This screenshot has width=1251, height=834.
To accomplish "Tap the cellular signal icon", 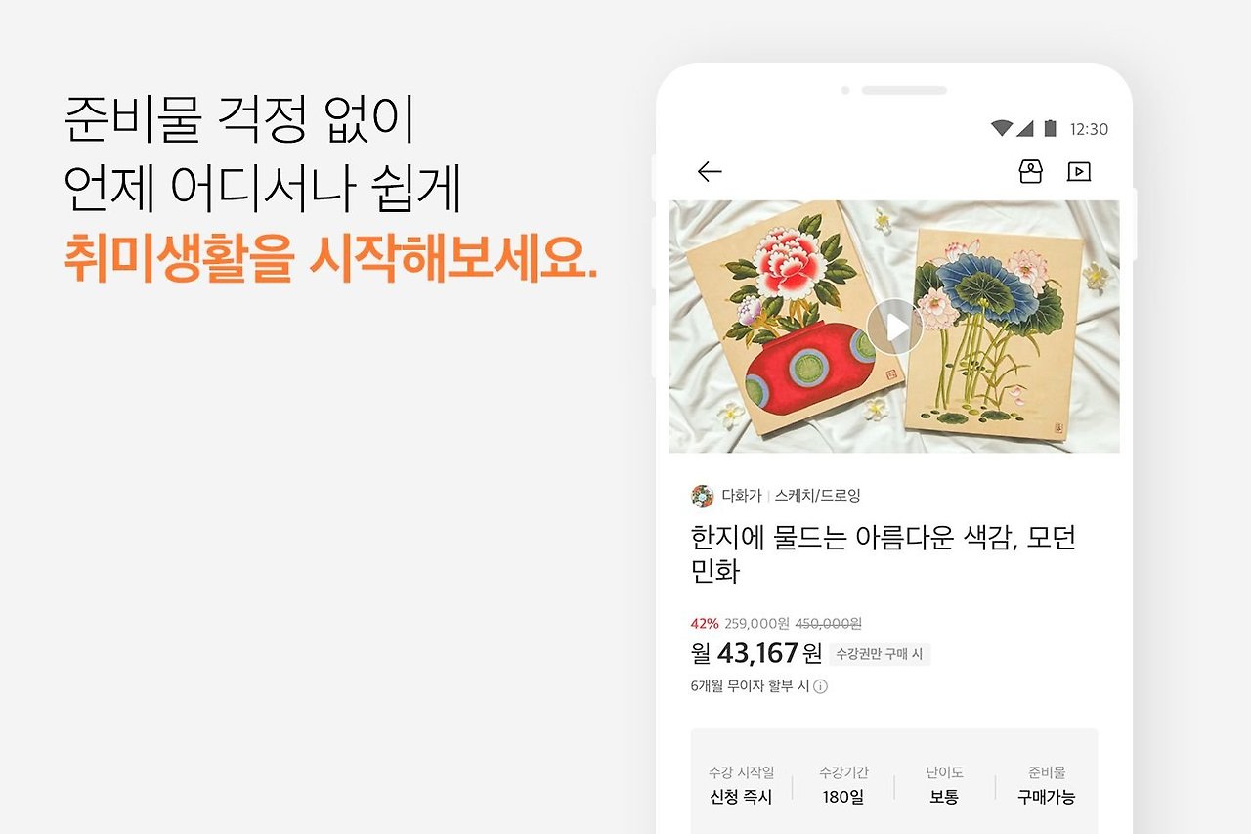I will [x=1024, y=128].
